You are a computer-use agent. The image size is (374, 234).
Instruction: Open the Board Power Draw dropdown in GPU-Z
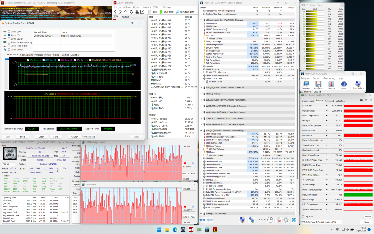click(x=327, y=155)
